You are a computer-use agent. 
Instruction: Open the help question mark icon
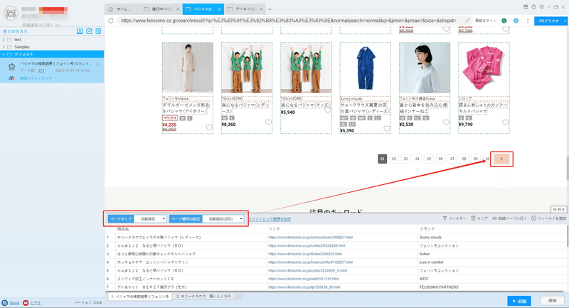point(533,7)
